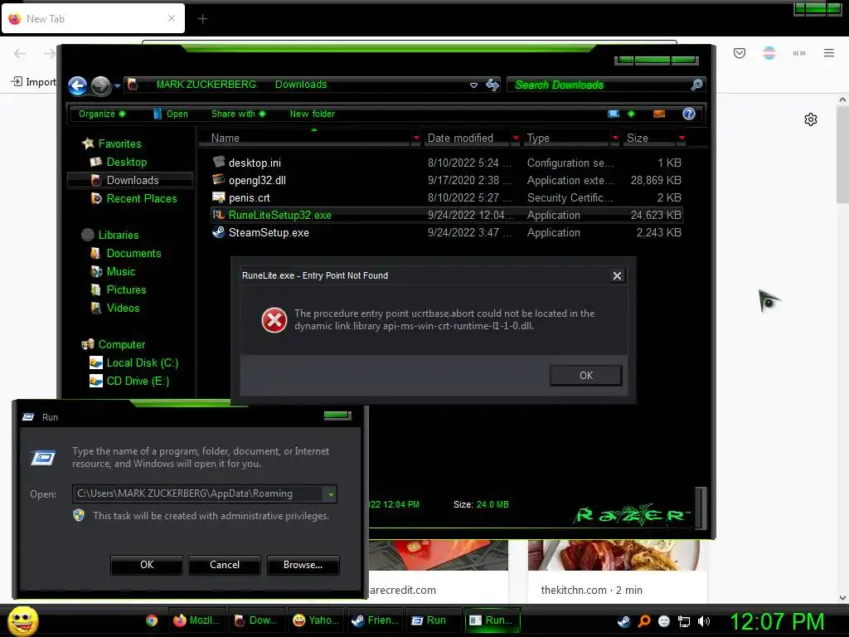Open Date modified column filter arrow
This screenshot has width=849, height=637.
point(516,139)
